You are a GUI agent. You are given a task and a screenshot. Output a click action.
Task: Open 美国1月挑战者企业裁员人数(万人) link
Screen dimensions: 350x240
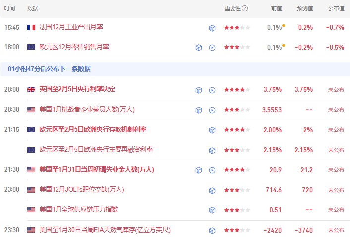click(87, 110)
